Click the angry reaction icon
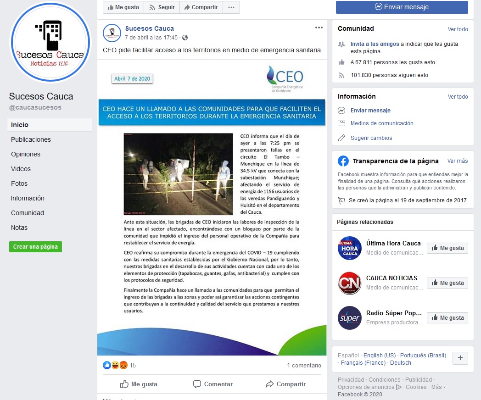Viewport: 481px width, 400px height. coord(123,365)
